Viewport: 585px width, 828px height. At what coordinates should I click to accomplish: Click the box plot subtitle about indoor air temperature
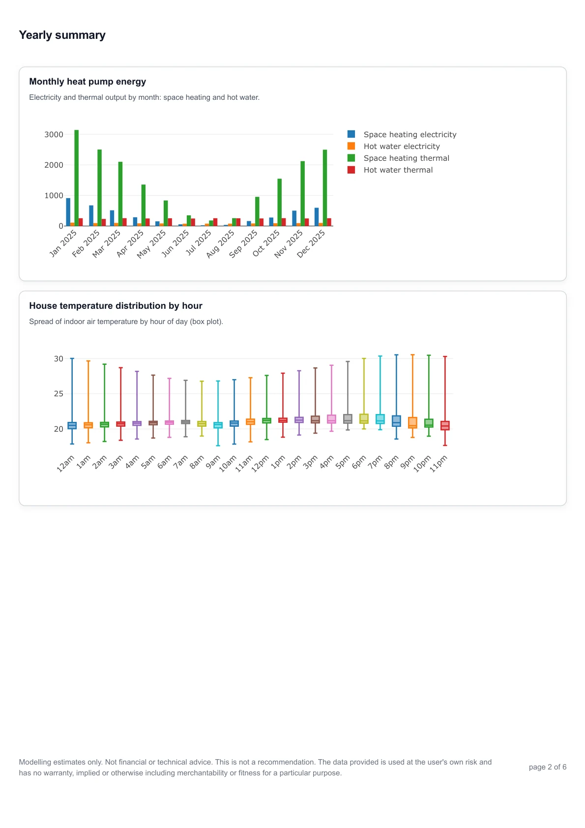click(x=126, y=322)
